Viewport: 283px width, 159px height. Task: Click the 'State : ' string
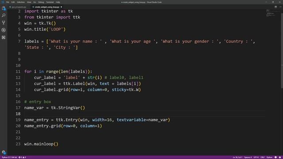coord(37,47)
